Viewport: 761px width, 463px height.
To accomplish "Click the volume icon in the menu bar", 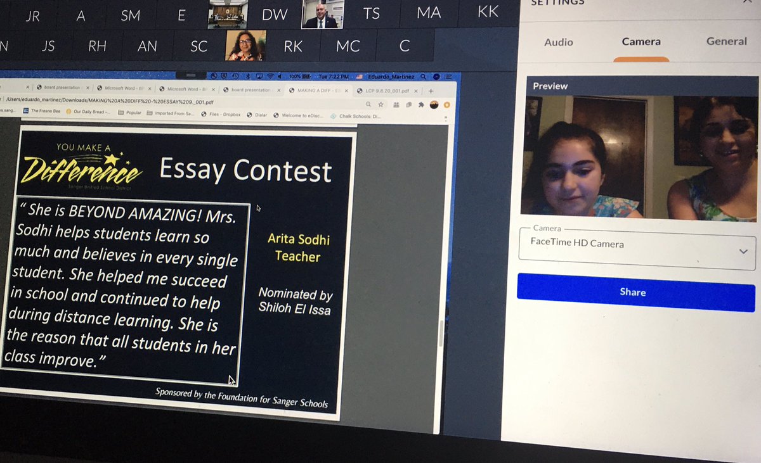I will pos(279,75).
